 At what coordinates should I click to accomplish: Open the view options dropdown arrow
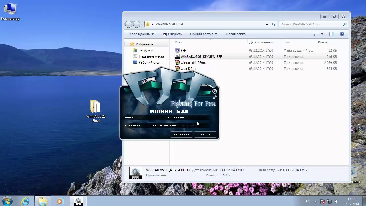click(322, 34)
